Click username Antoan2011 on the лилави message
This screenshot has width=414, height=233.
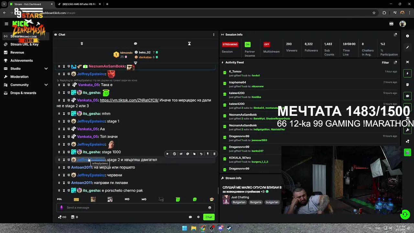coord(82,183)
